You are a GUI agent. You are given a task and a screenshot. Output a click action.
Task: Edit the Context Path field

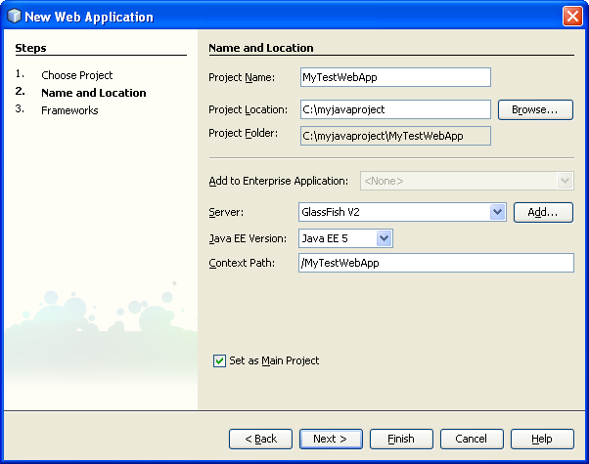pyautogui.click(x=436, y=263)
